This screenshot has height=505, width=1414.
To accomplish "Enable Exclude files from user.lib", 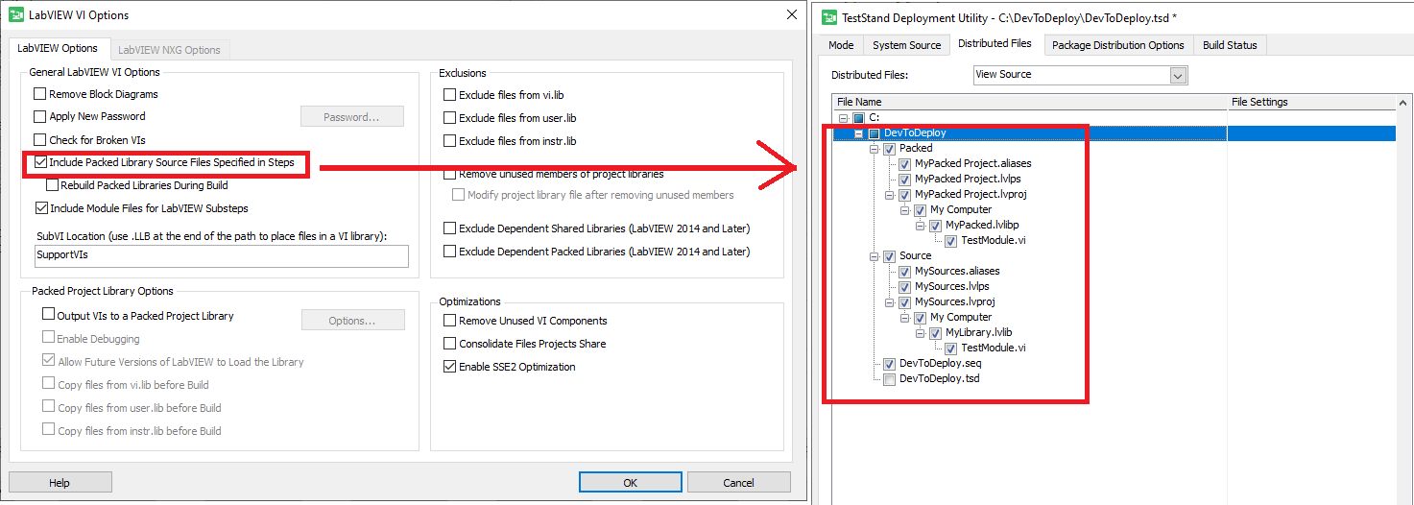I will click(449, 118).
